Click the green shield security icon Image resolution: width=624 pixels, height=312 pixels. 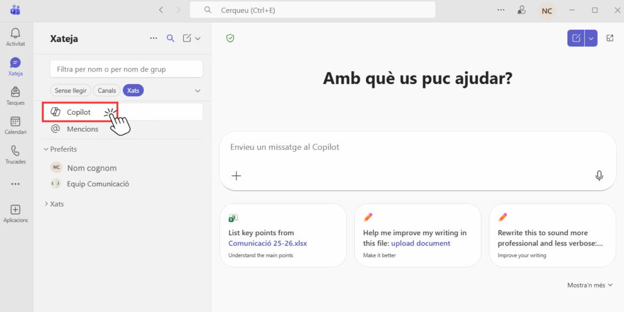pyautogui.click(x=230, y=38)
